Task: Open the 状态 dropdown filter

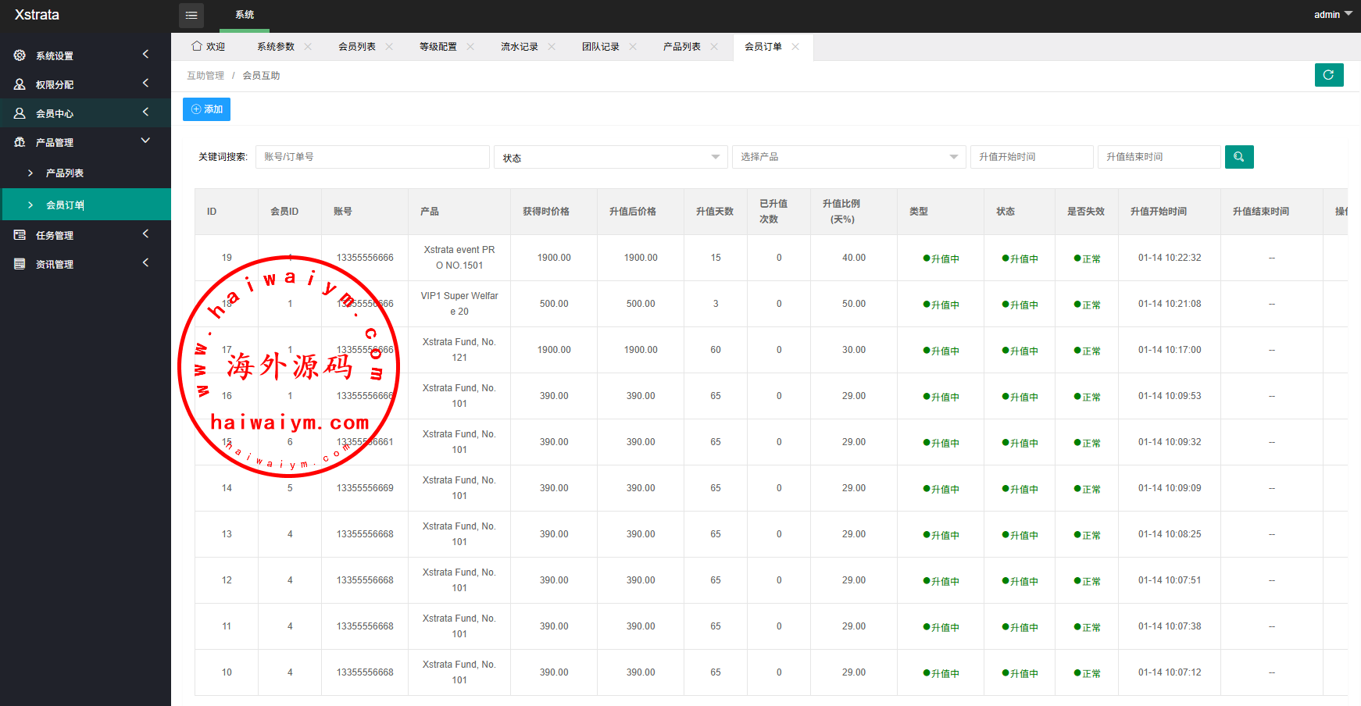Action: [x=610, y=157]
